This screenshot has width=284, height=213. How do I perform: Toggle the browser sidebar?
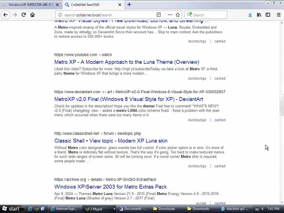[x=268, y=15]
